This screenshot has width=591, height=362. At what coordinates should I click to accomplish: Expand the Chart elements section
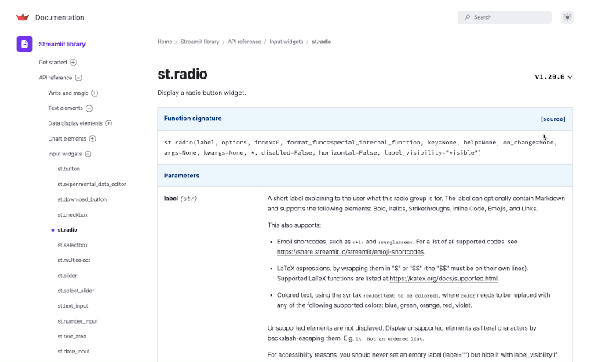(93, 139)
